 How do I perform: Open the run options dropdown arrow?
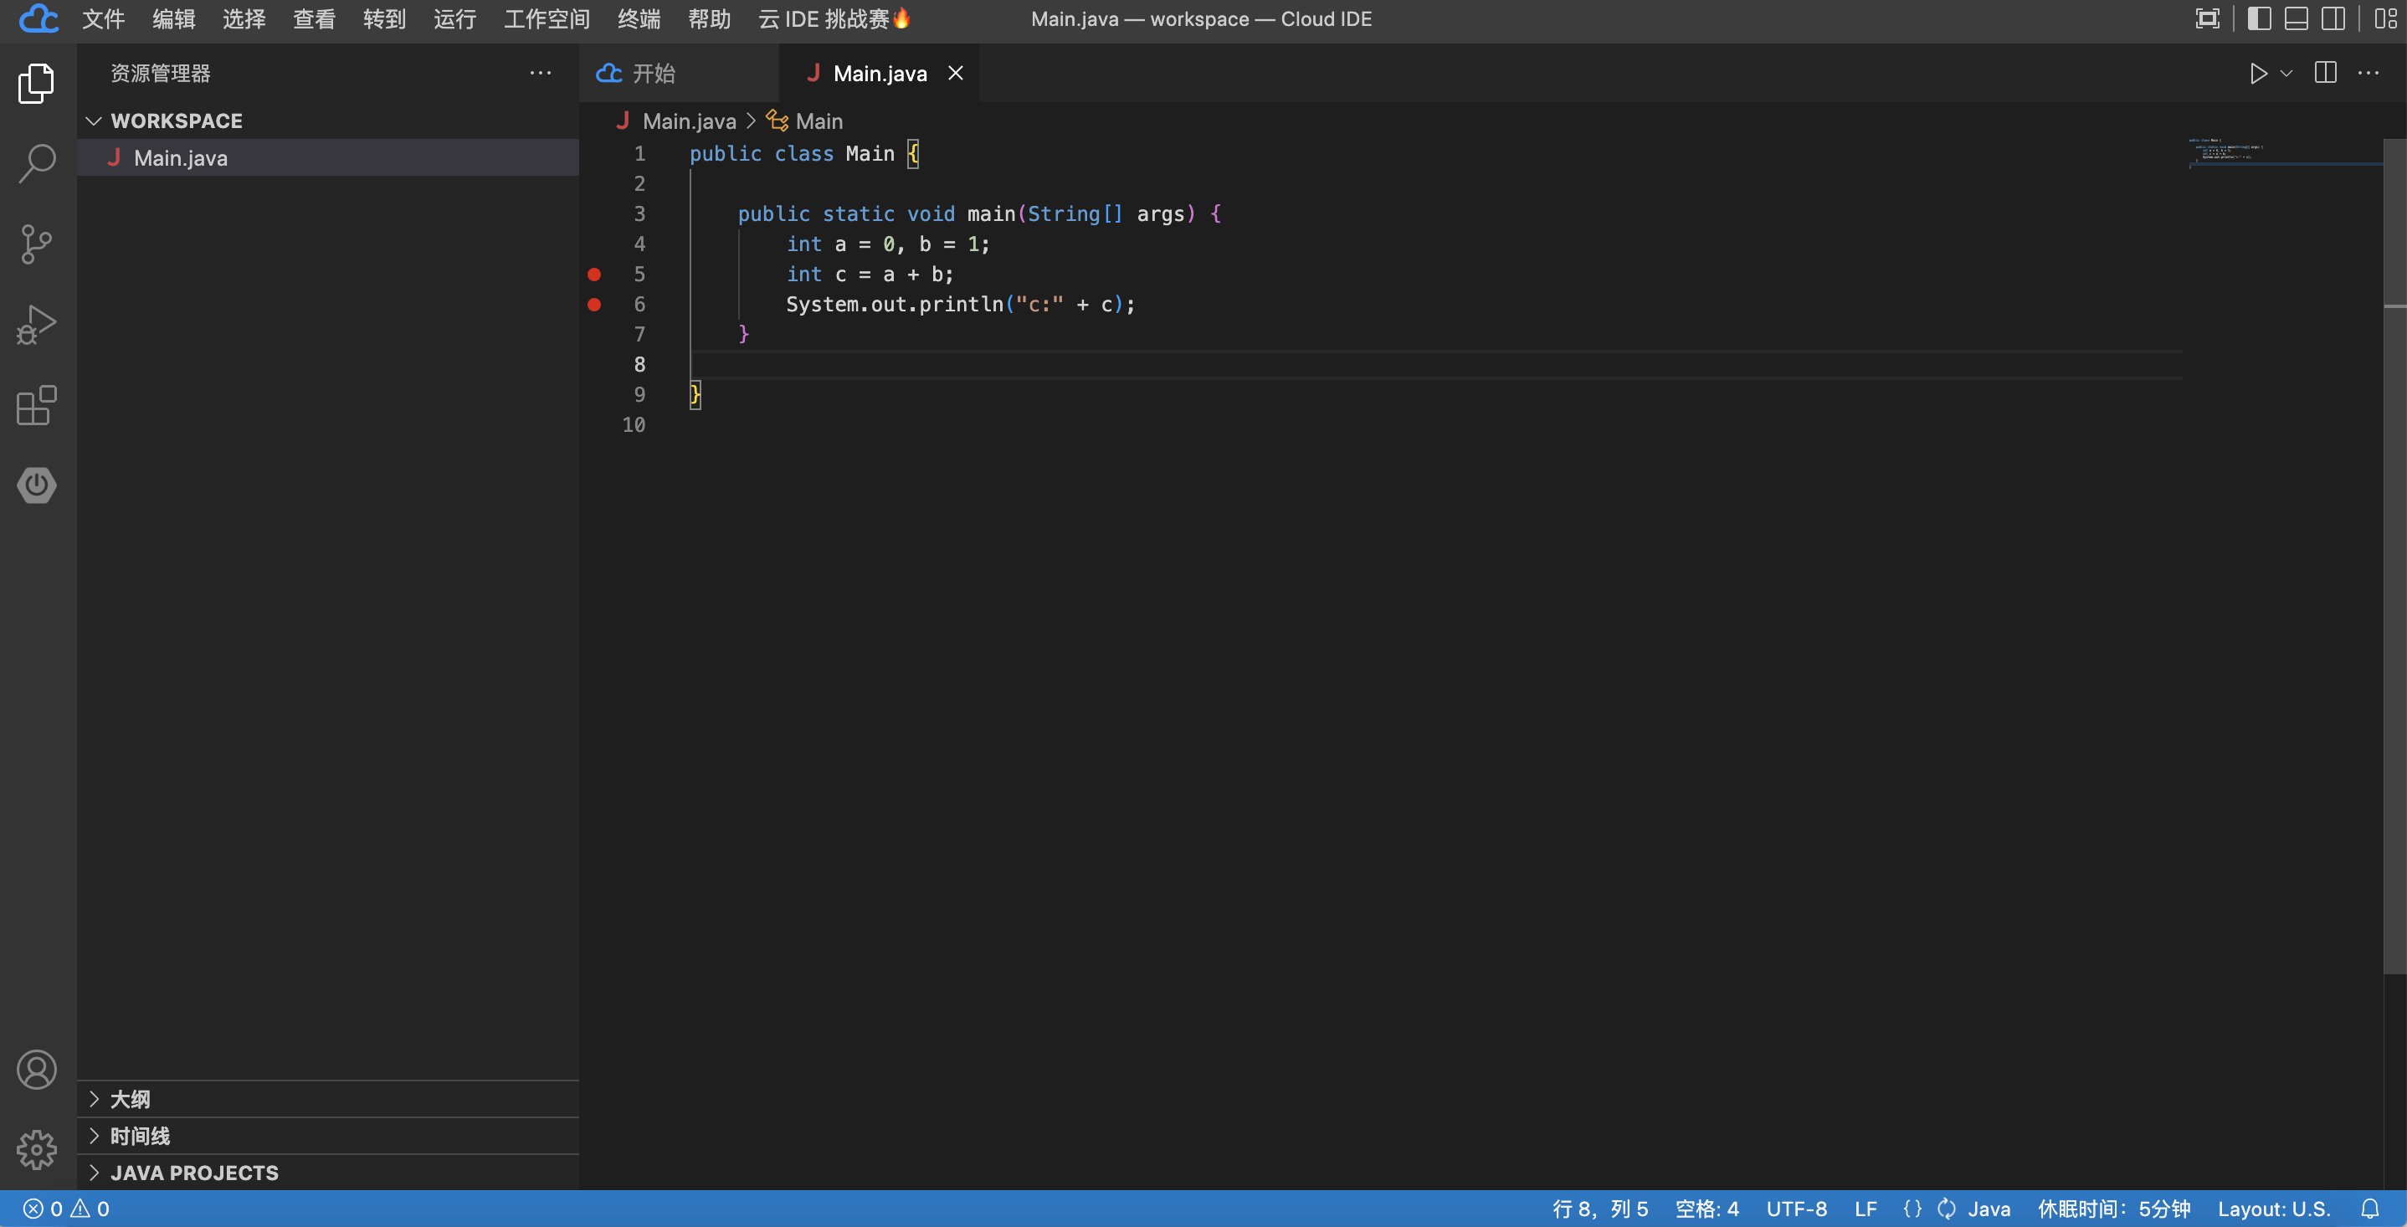[x=2286, y=73]
